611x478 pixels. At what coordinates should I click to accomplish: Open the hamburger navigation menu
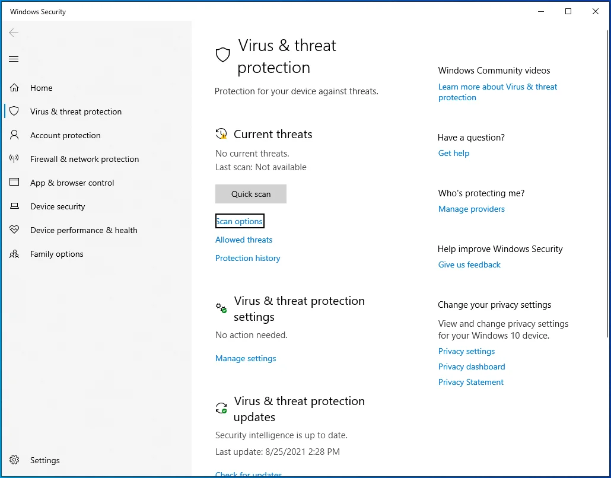tap(14, 59)
